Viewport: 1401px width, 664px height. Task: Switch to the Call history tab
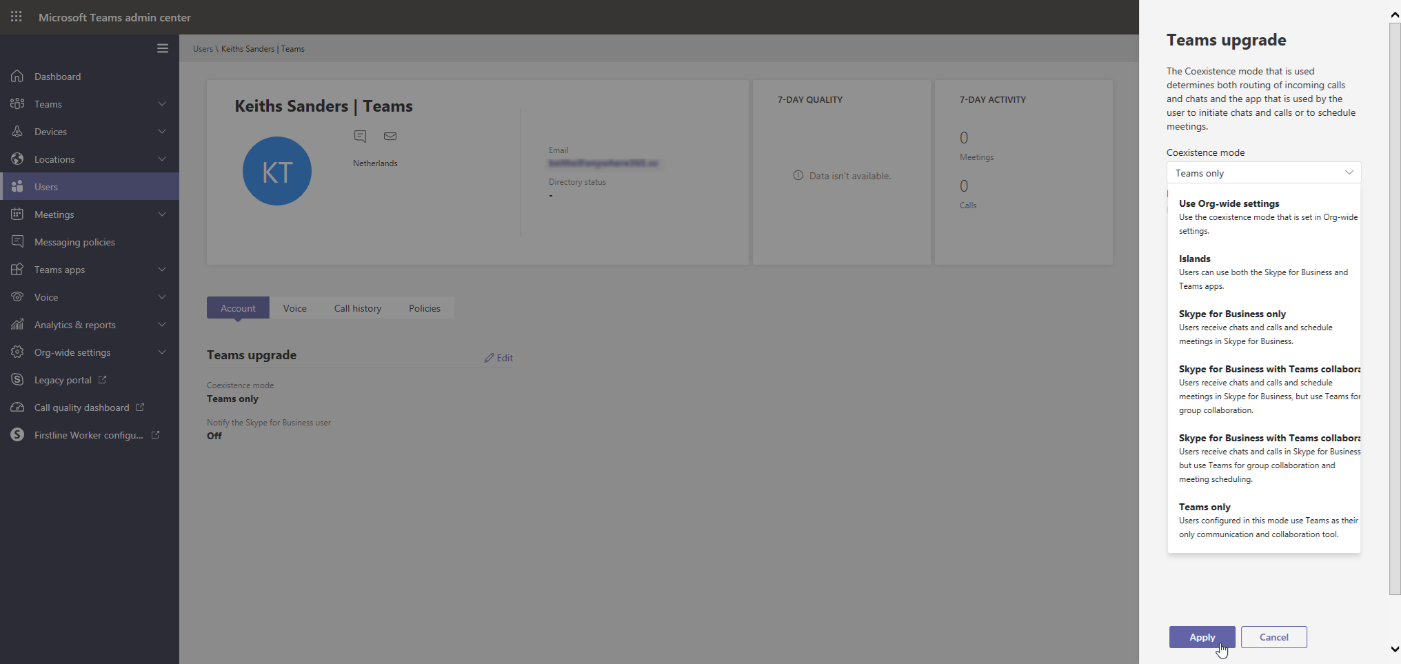[358, 308]
